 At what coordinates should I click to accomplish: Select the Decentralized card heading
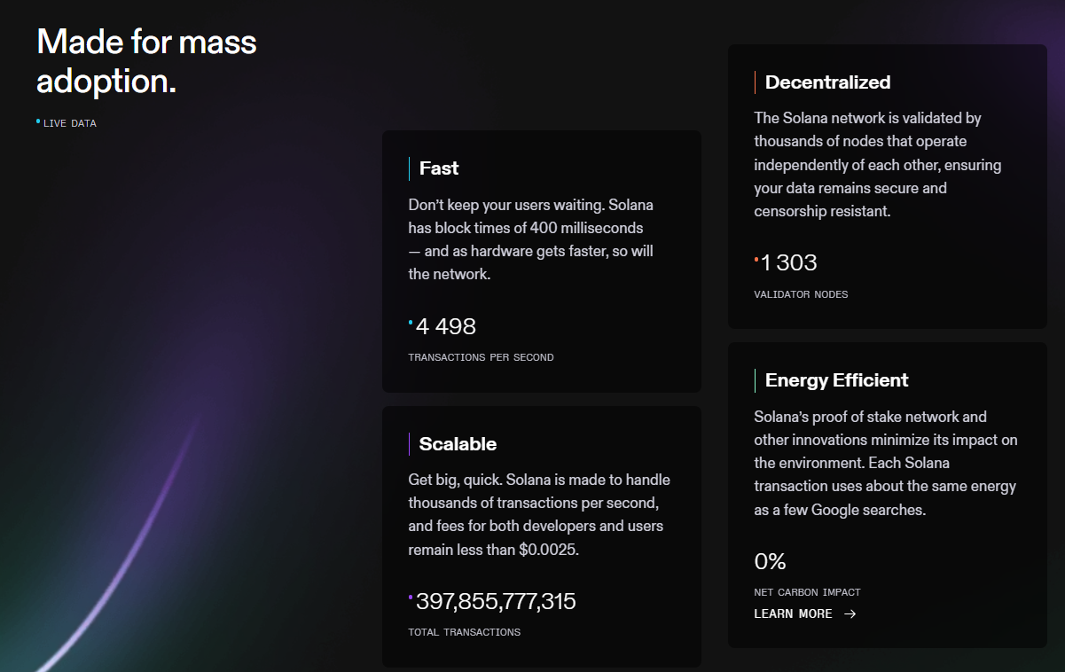click(x=827, y=82)
